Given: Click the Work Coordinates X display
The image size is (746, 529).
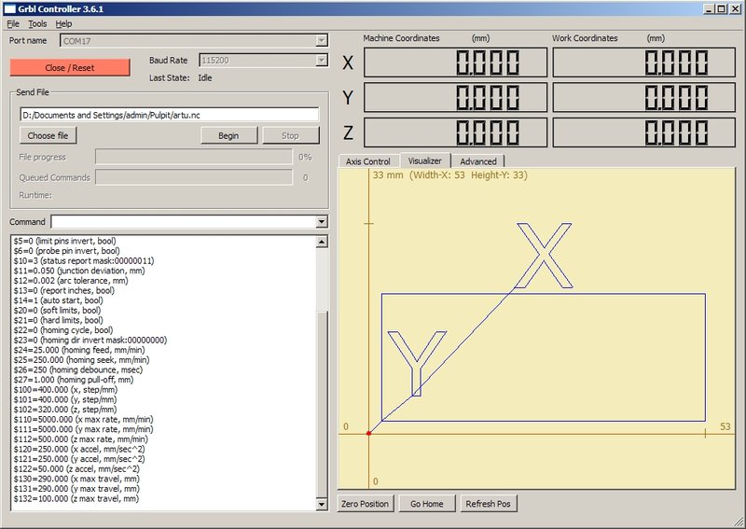Looking at the screenshot, I should tap(644, 63).
